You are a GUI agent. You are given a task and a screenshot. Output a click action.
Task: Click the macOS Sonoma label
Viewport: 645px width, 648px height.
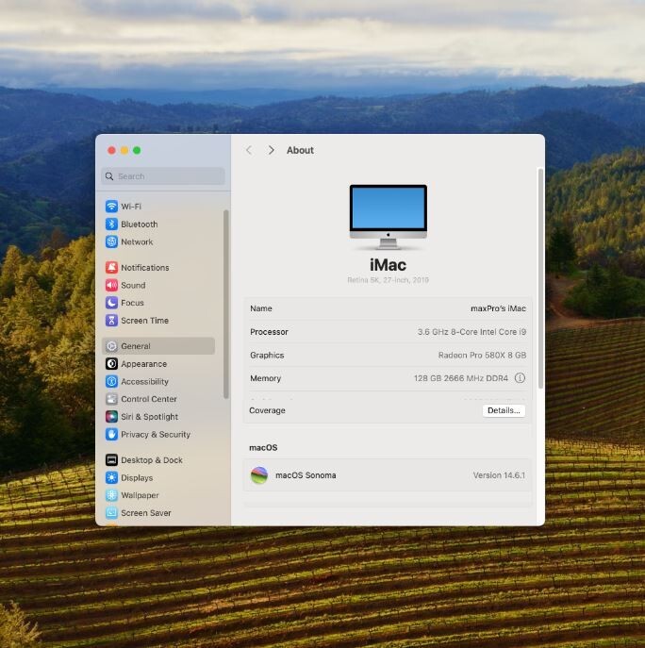tap(306, 475)
